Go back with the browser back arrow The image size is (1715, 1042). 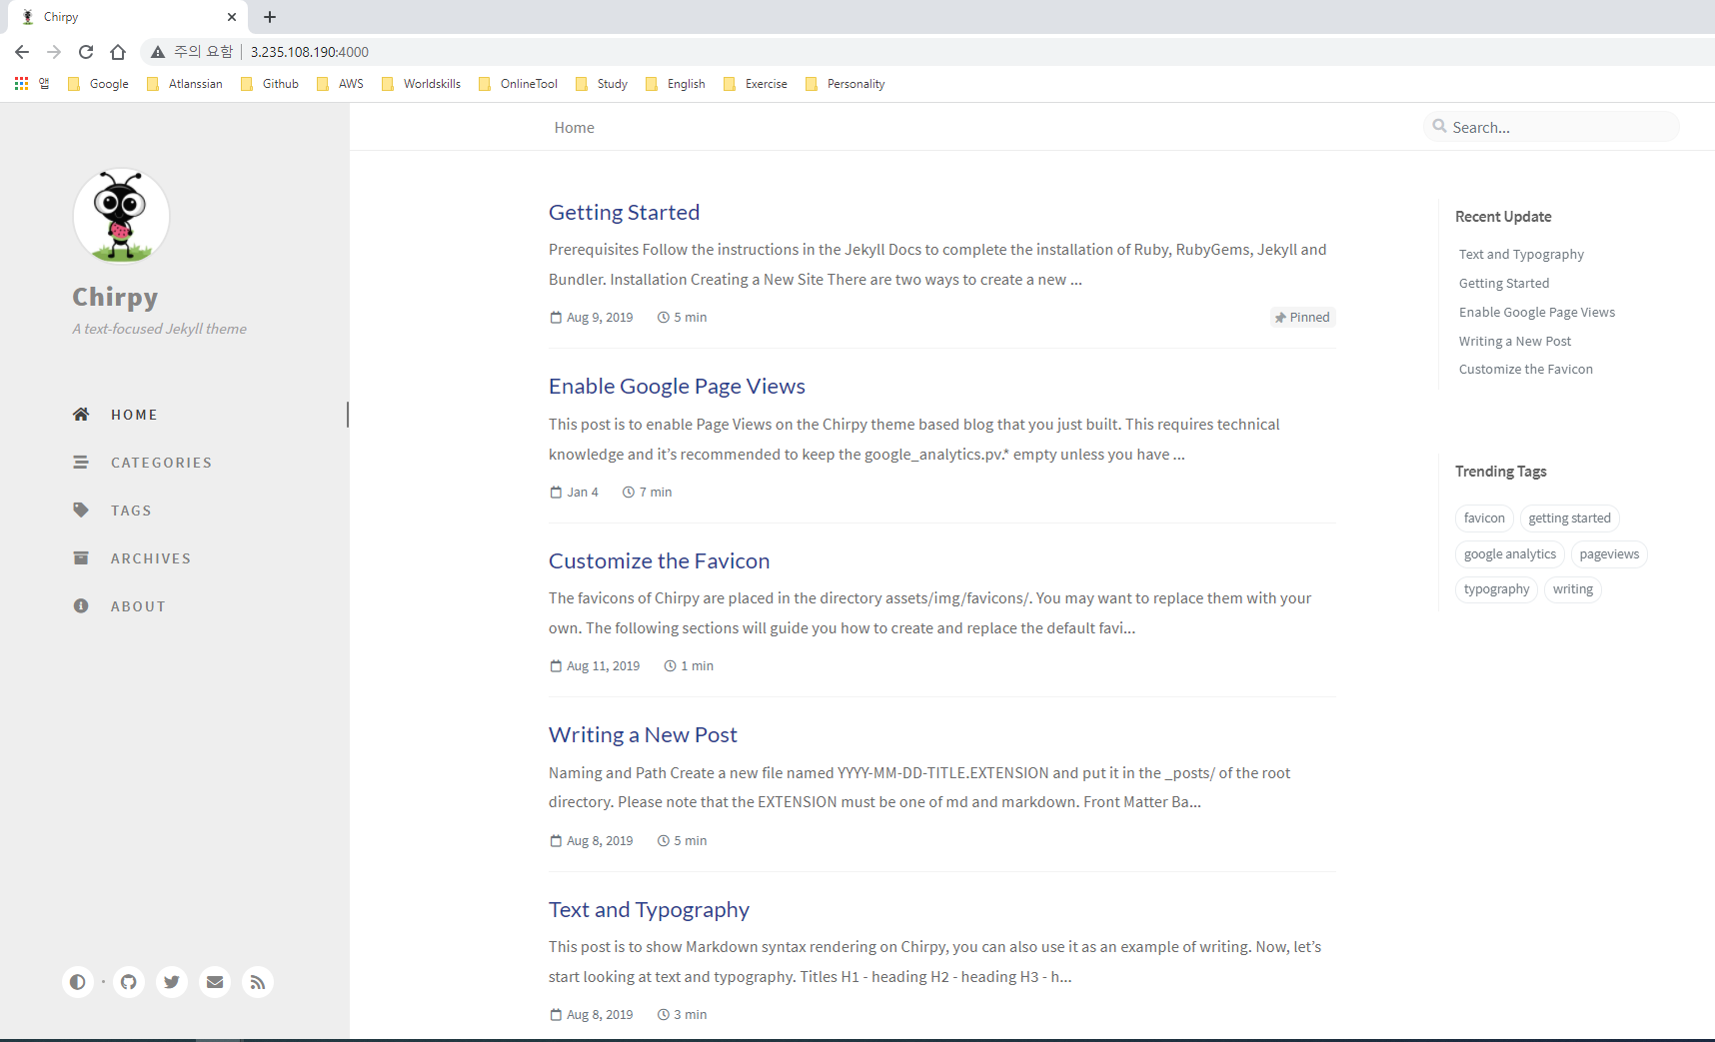tap(22, 52)
